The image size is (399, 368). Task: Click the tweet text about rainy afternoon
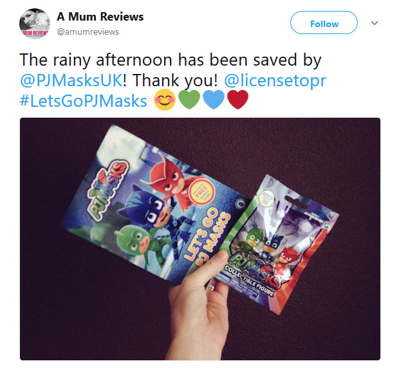171,60
